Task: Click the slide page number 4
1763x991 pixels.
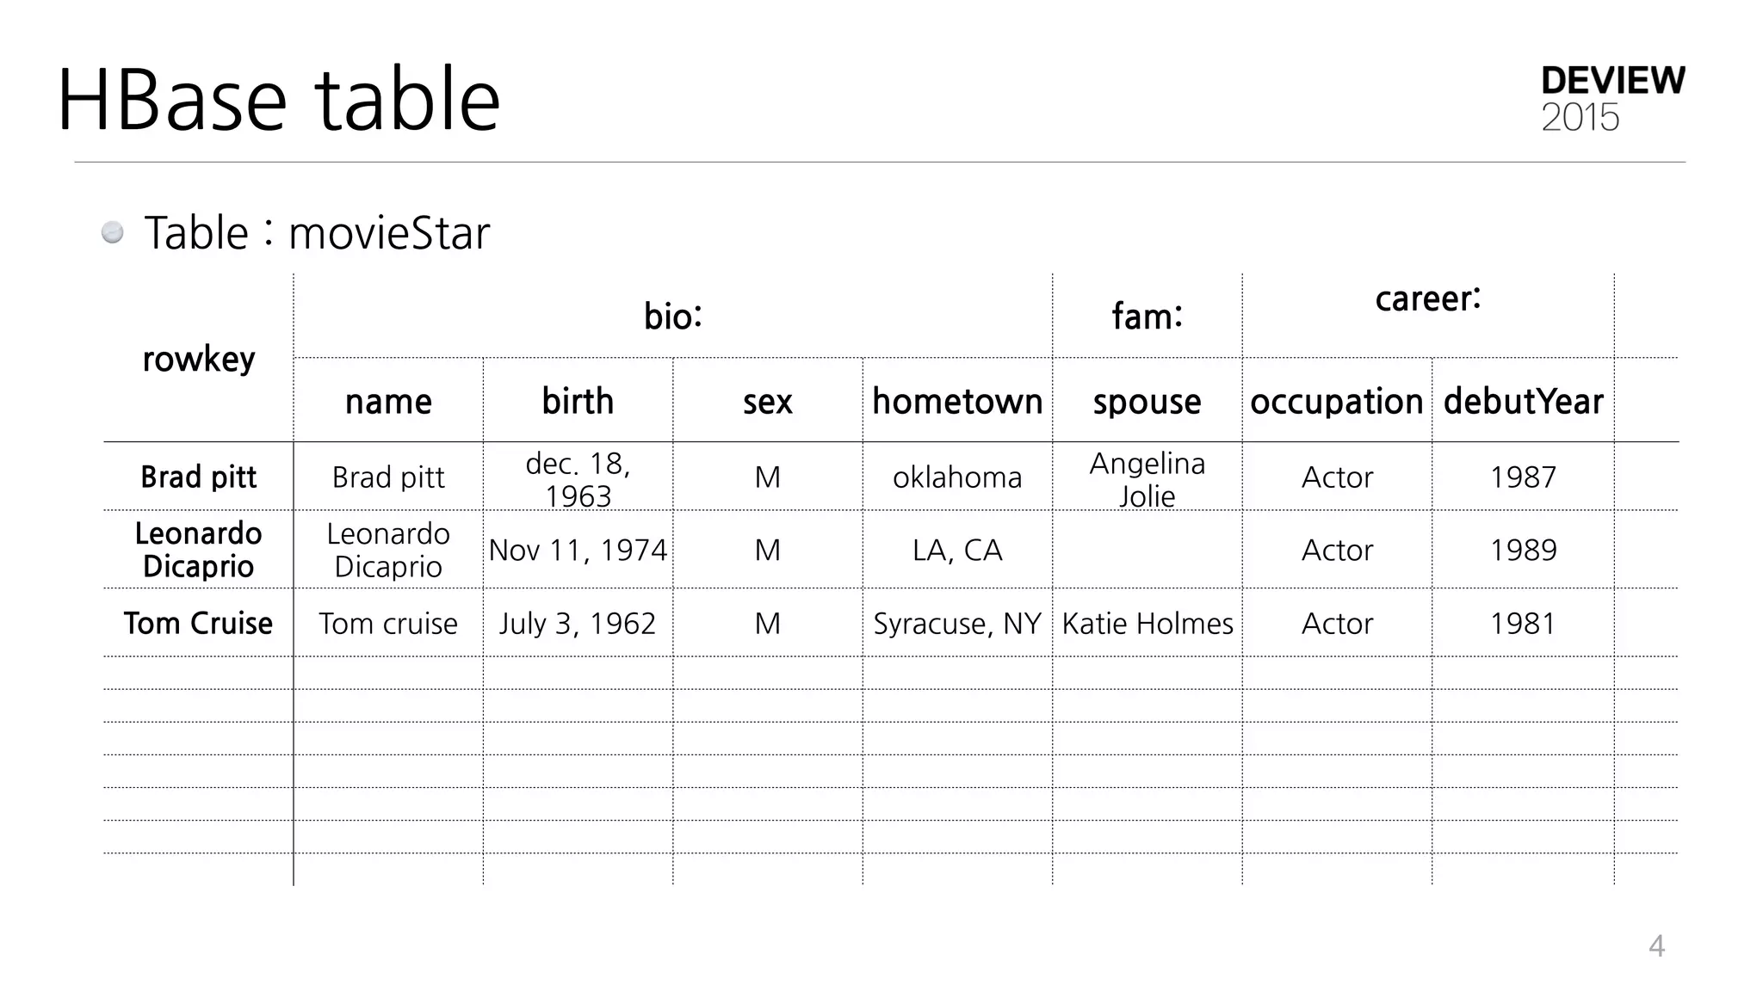Action: point(1656,946)
